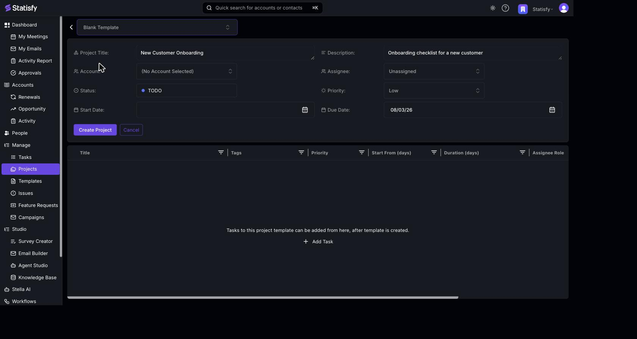
Task: Click the Stella AI bot icon
Action: tap(7, 289)
